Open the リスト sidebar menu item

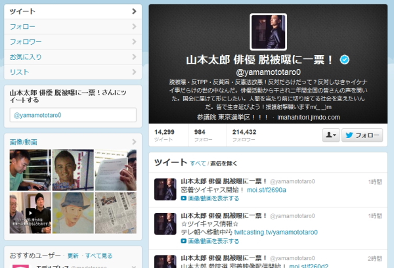coord(73,72)
